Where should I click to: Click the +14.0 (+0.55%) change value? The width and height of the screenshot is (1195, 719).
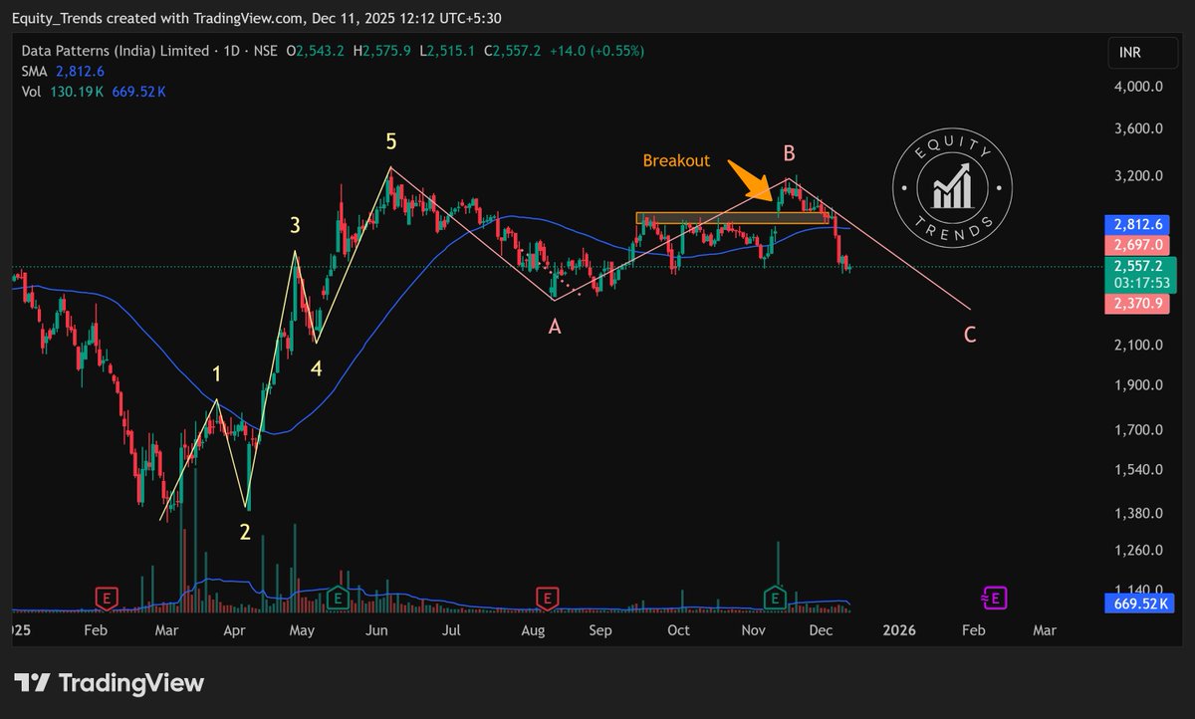(599, 51)
